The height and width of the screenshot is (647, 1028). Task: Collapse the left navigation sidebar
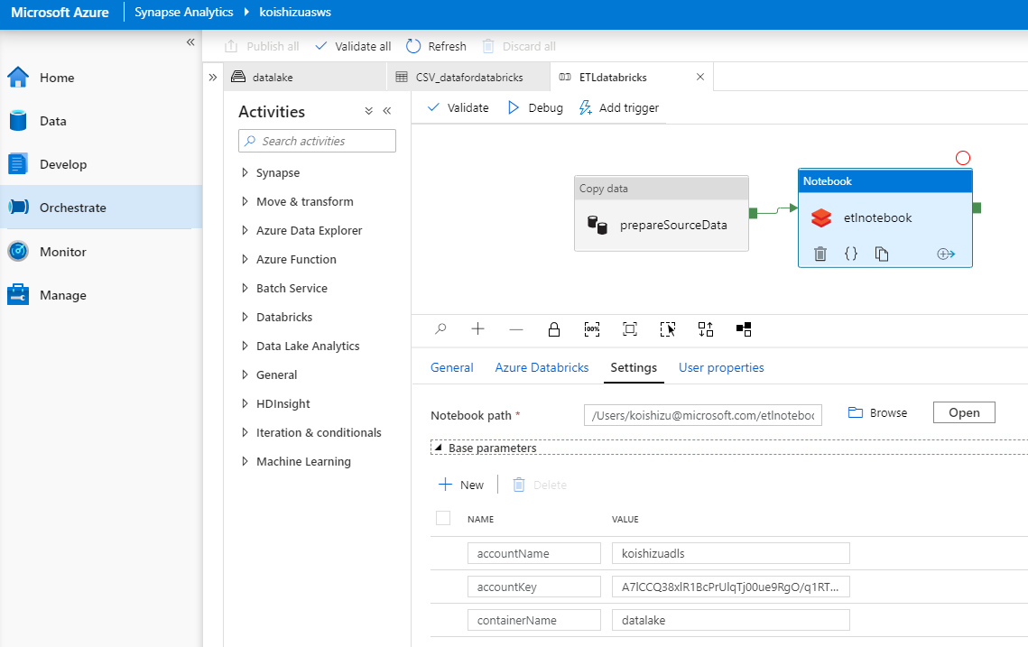(x=190, y=42)
